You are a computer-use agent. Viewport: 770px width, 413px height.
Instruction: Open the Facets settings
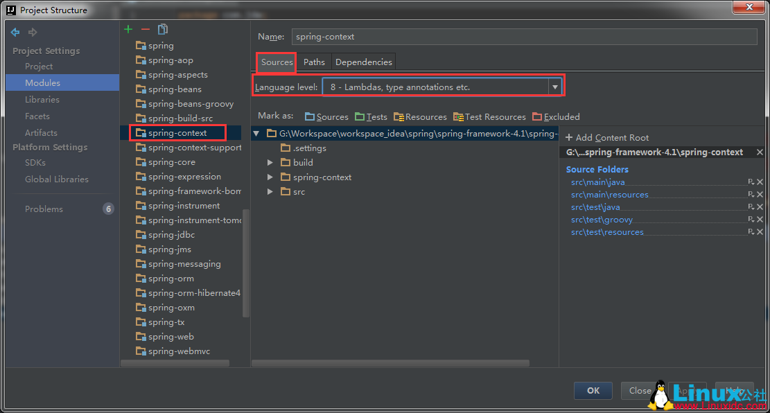tap(37, 116)
